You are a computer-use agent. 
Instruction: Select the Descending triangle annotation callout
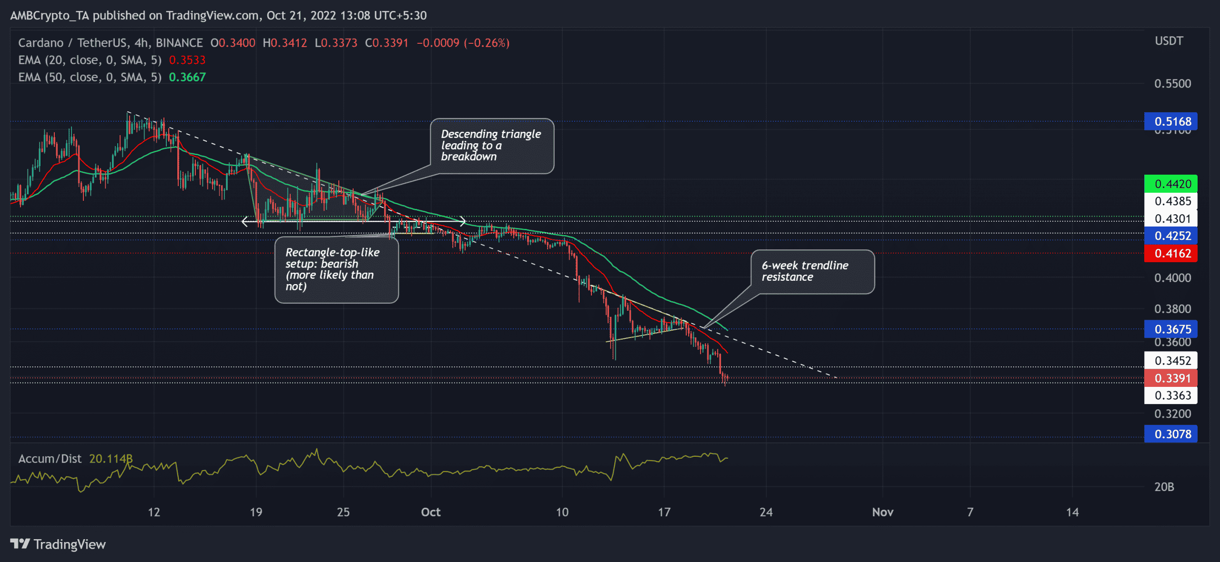(x=492, y=146)
